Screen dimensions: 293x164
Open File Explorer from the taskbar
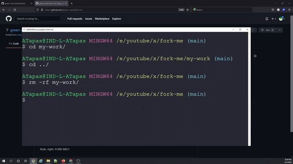pos(48,161)
